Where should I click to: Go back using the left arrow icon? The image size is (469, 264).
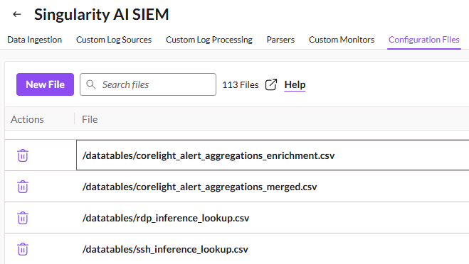coord(17,14)
